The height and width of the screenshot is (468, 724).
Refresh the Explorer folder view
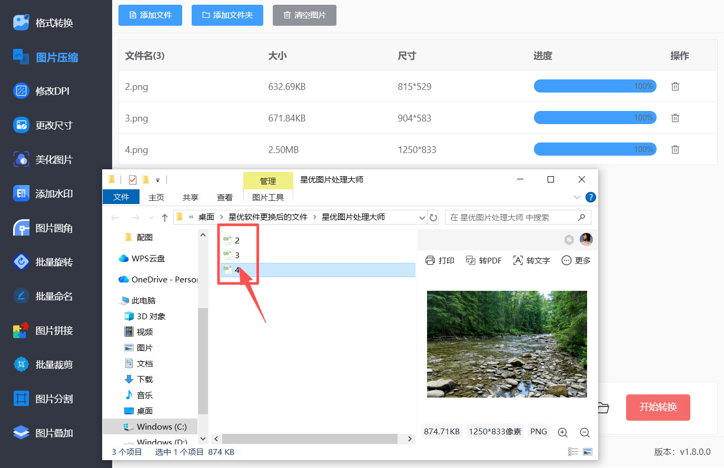(433, 217)
